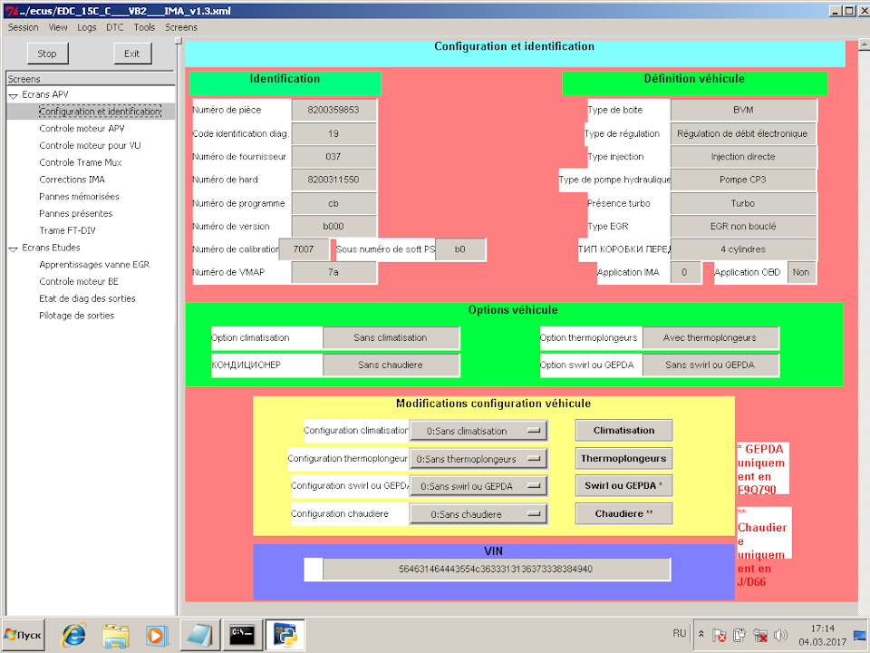Click the Exit button
Screen dimensions: 870x653
point(132,54)
